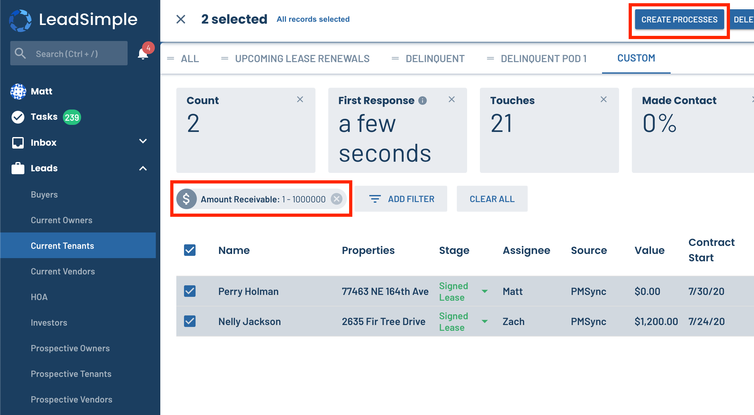Click All records selected link
The height and width of the screenshot is (415, 754).
coord(313,19)
